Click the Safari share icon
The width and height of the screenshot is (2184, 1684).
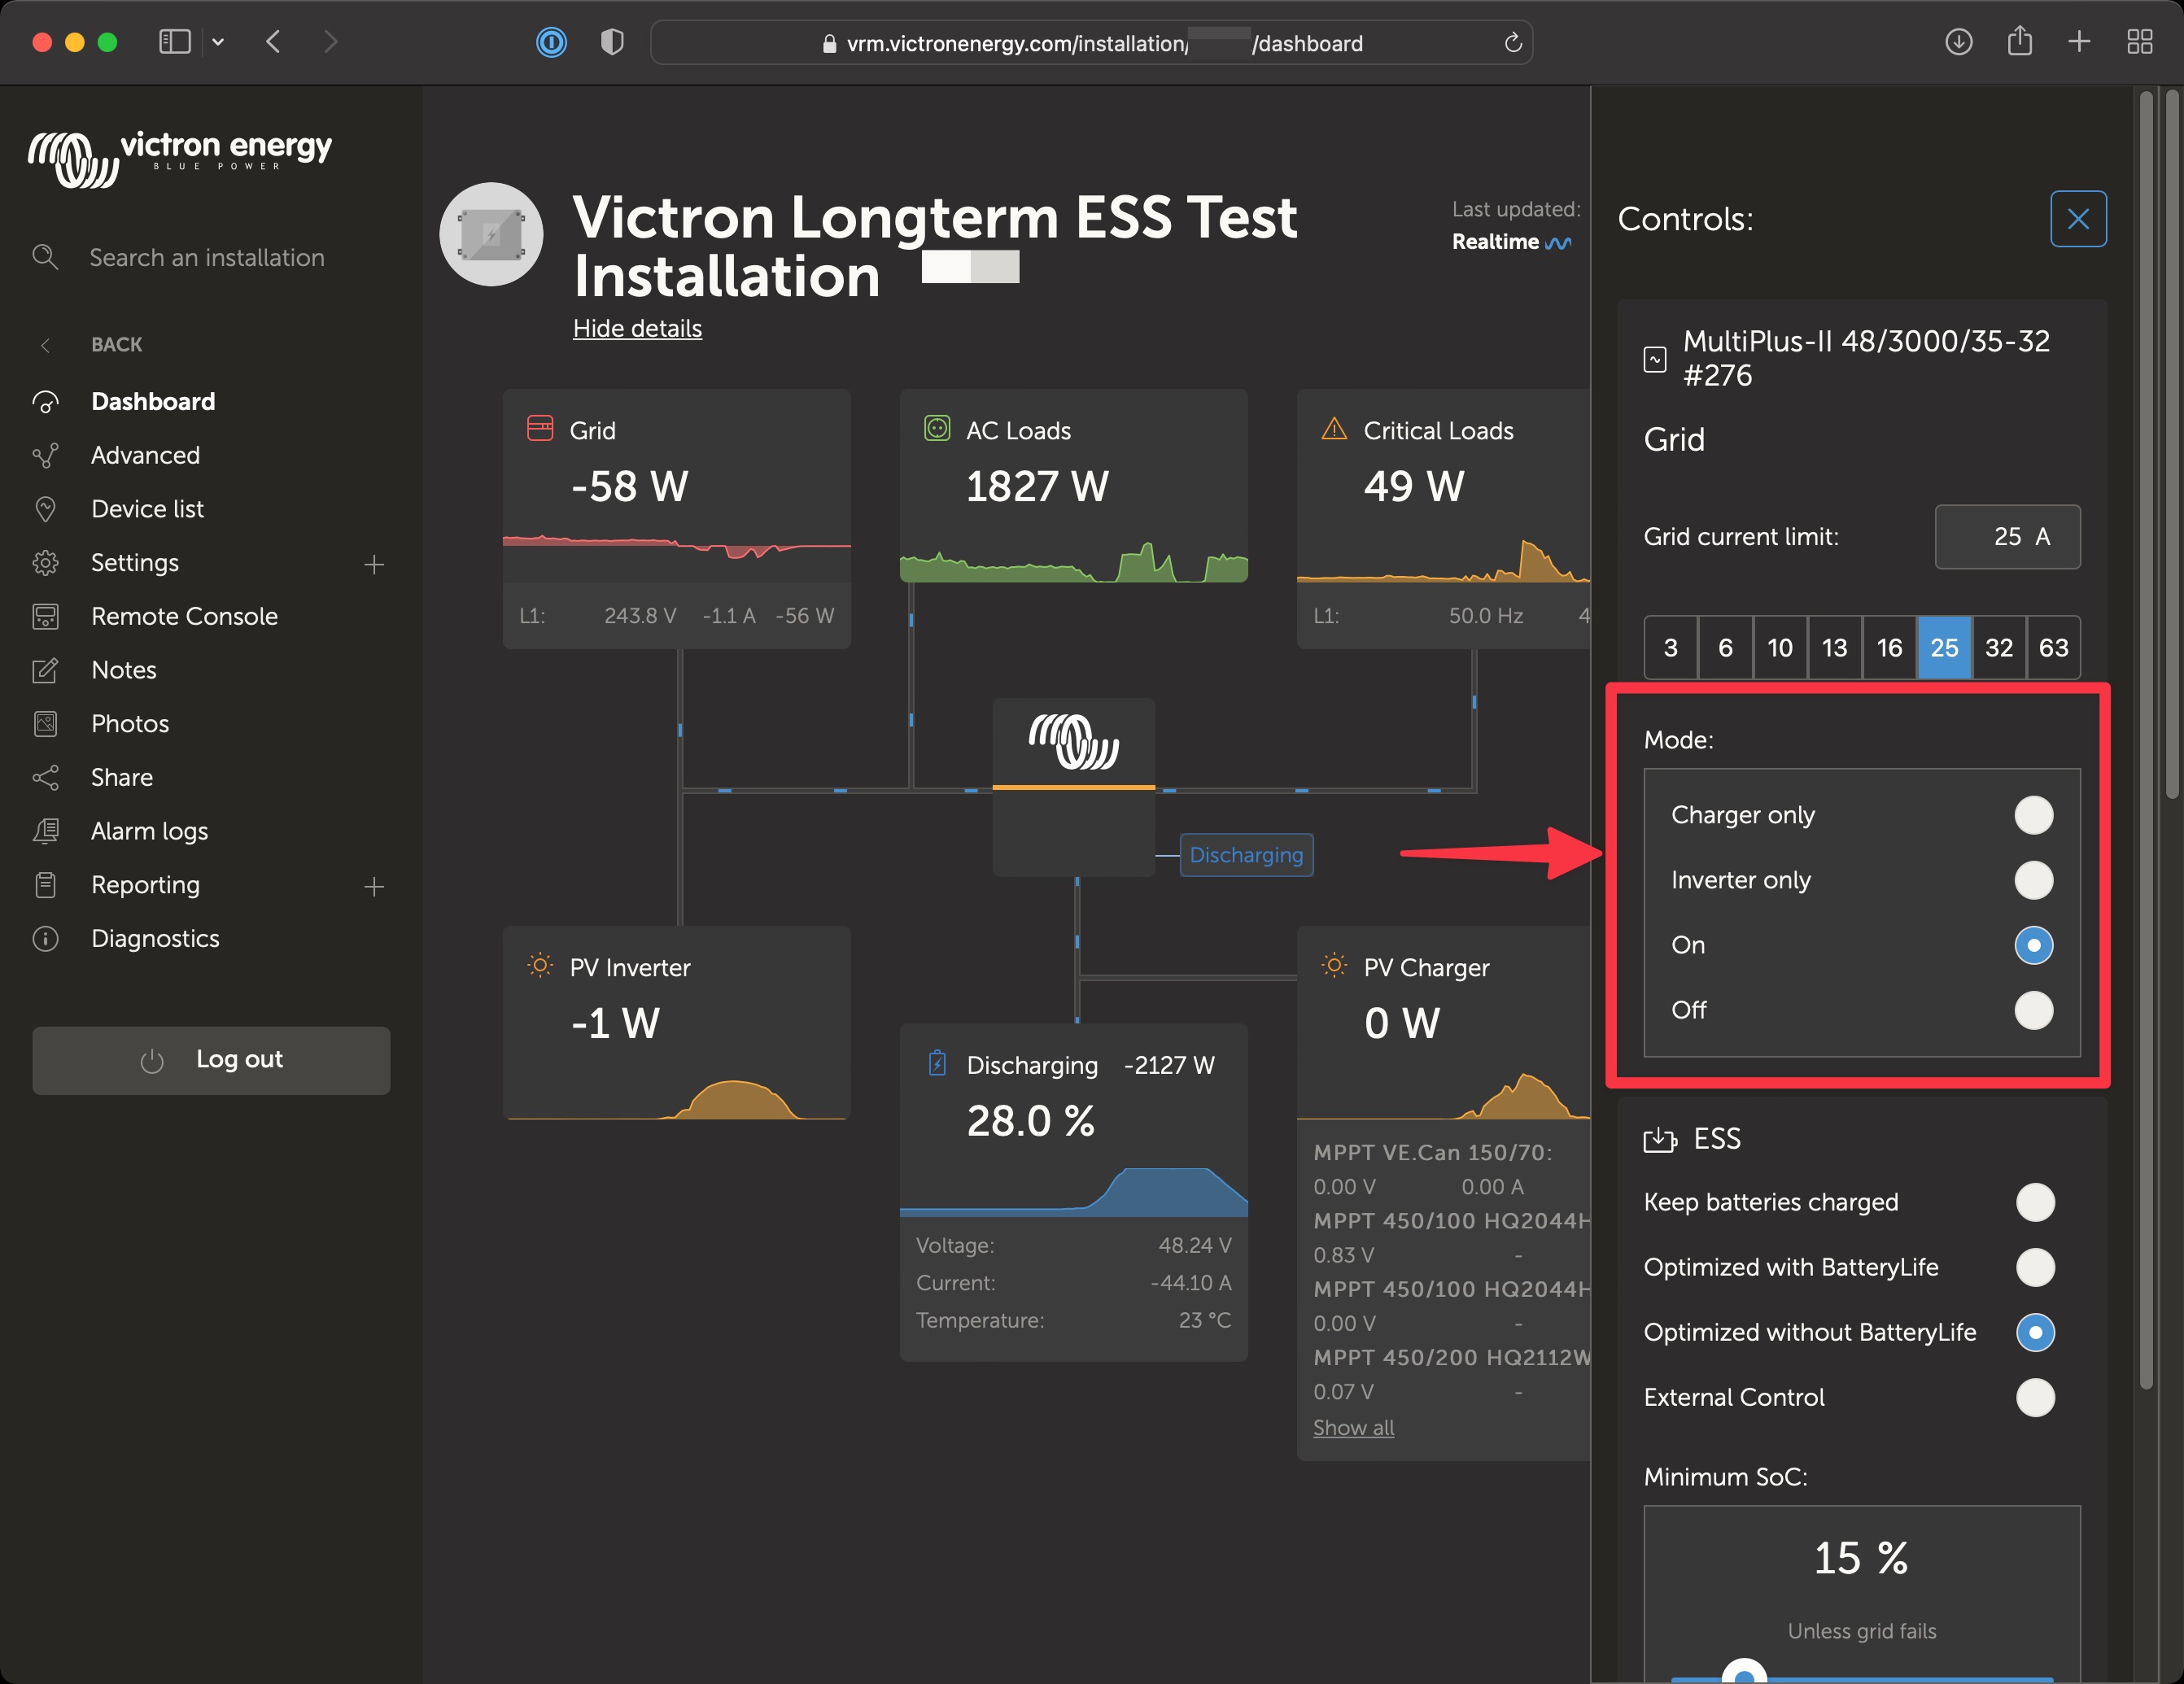click(x=2019, y=42)
